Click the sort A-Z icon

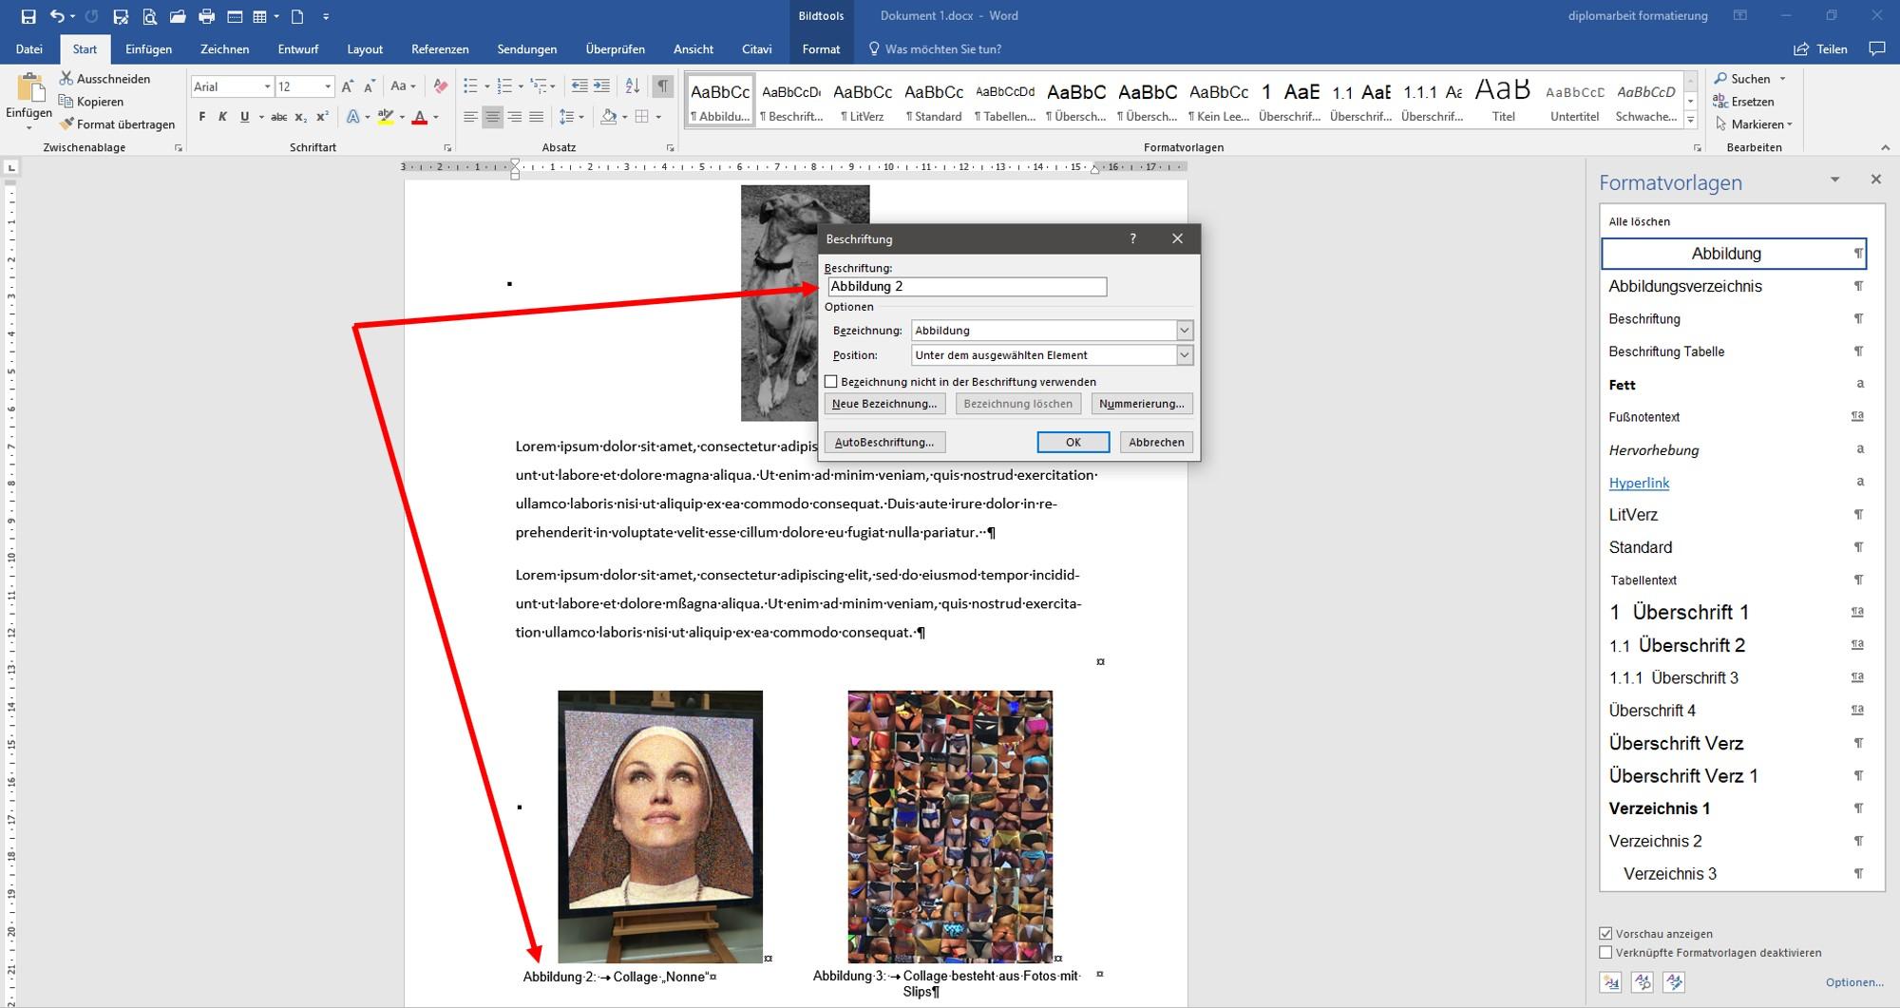[633, 86]
